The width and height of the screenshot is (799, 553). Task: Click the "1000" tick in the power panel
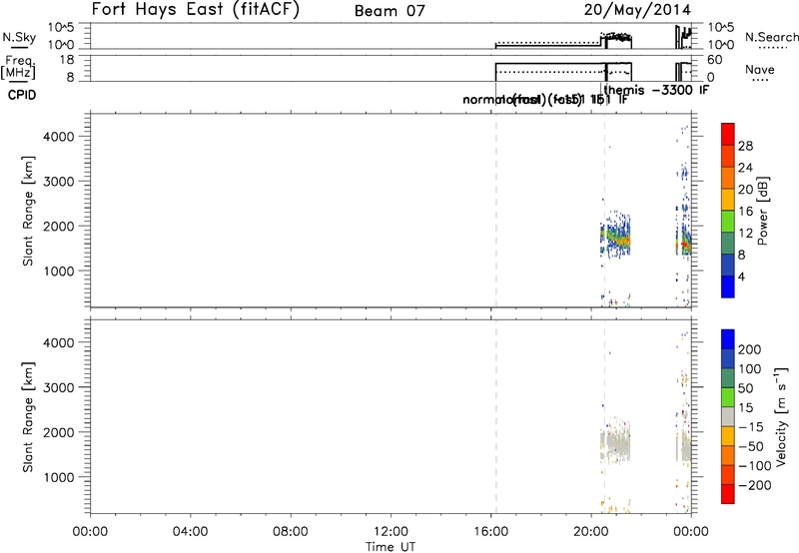click(58, 271)
